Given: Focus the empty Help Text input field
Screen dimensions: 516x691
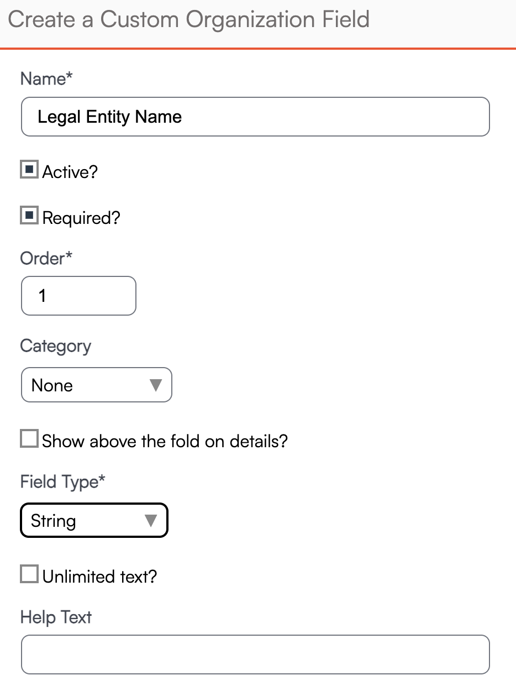Looking at the screenshot, I should pos(255,655).
